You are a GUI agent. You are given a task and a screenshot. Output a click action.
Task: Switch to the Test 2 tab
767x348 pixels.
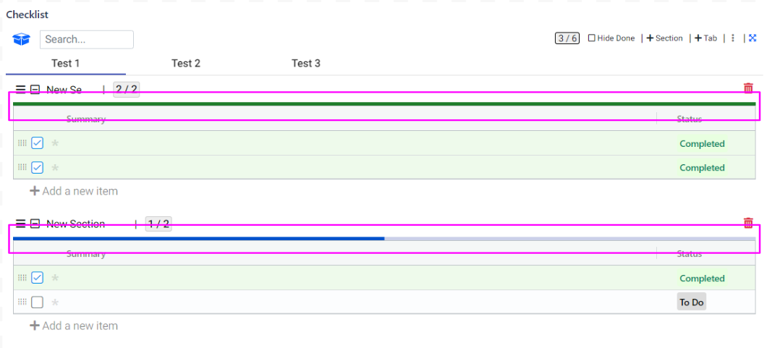click(186, 64)
